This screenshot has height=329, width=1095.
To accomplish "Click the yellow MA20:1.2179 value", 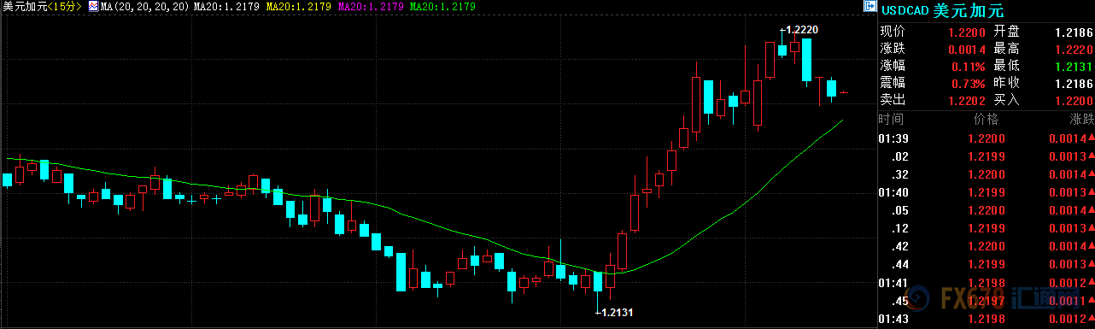I will (x=299, y=6).
